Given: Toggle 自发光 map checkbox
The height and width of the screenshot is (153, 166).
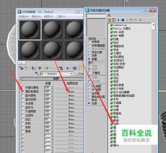Looking at the screenshot, I should pyautogui.click(x=23, y=108).
